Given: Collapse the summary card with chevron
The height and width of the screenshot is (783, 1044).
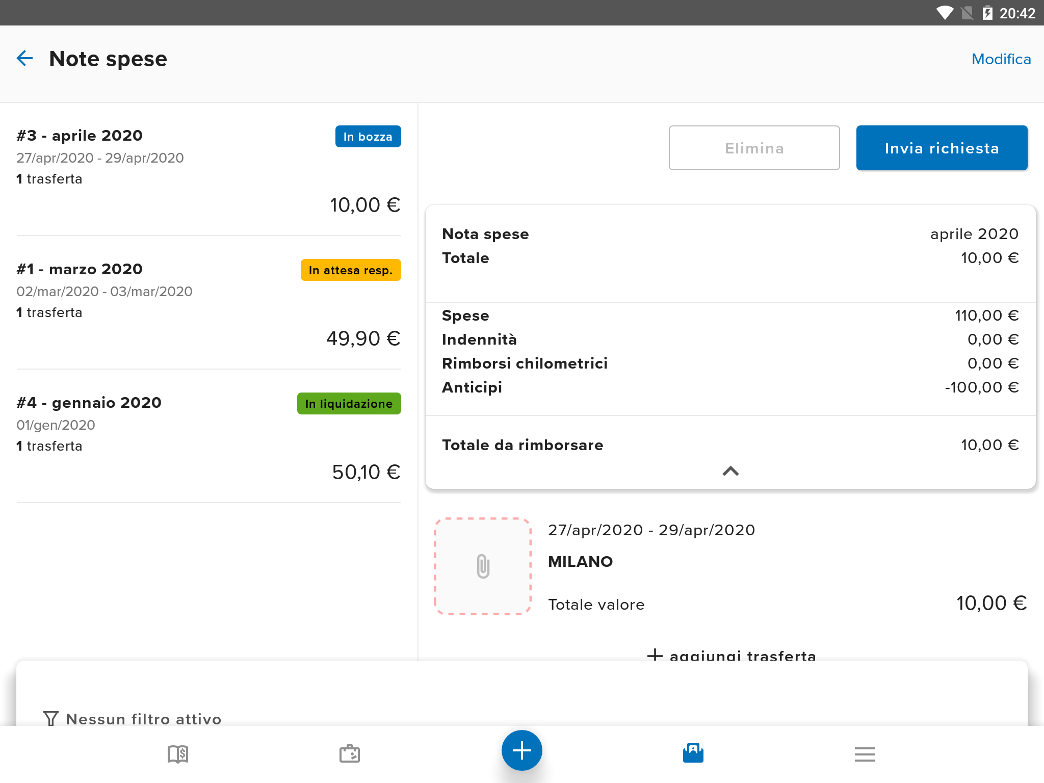Looking at the screenshot, I should [x=730, y=471].
